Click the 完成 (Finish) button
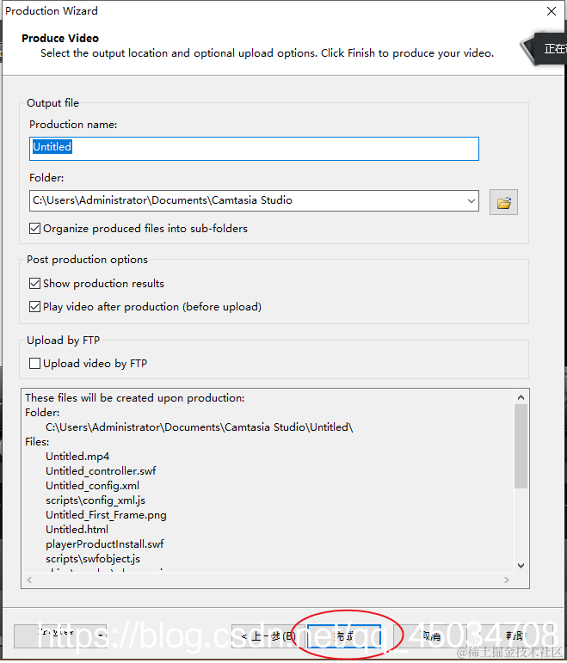567x663 pixels. [344, 636]
